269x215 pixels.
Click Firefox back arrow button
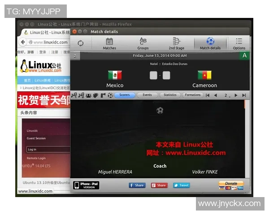tap(23, 42)
